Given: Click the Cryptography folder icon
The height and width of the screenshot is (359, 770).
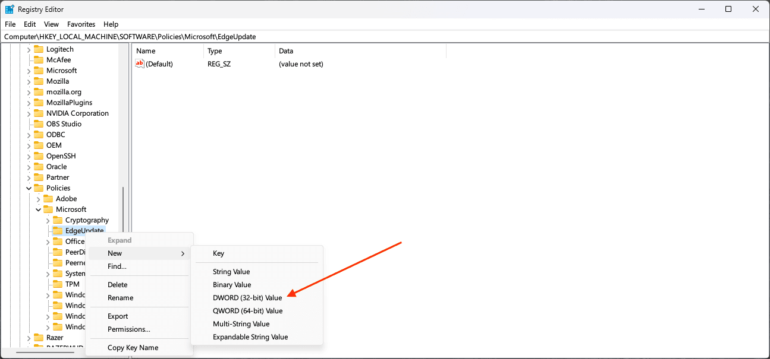Looking at the screenshot, I should (x=58, y=220).
